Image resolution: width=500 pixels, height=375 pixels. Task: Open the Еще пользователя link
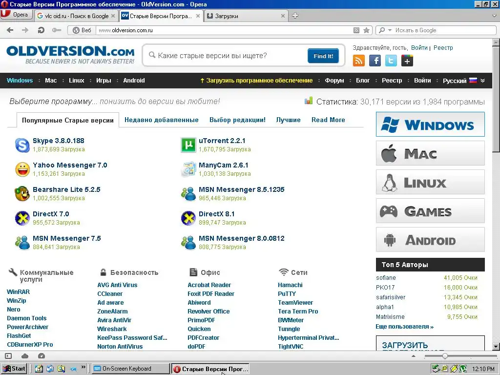click(405, 327)
